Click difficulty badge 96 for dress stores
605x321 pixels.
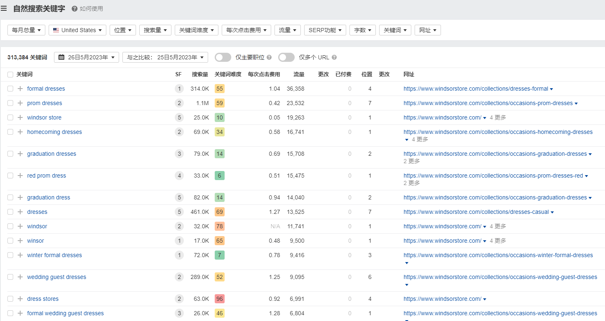pyautogui.click(x=220, y=299)
